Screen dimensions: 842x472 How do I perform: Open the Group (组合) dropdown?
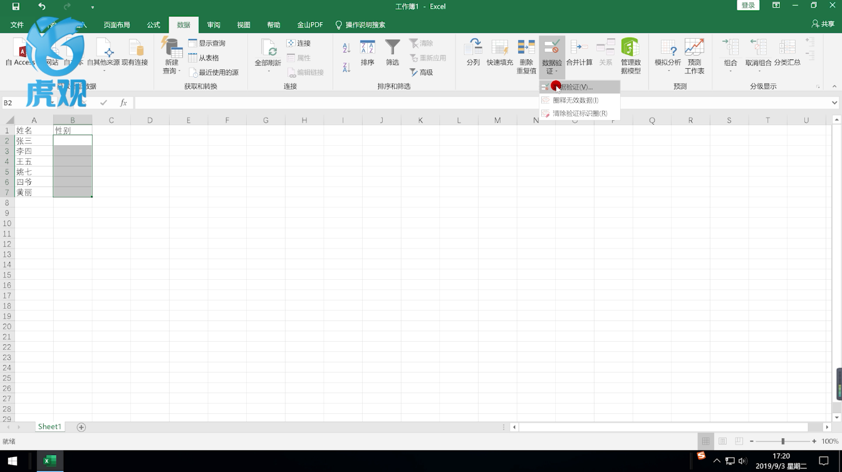point(730,56)
